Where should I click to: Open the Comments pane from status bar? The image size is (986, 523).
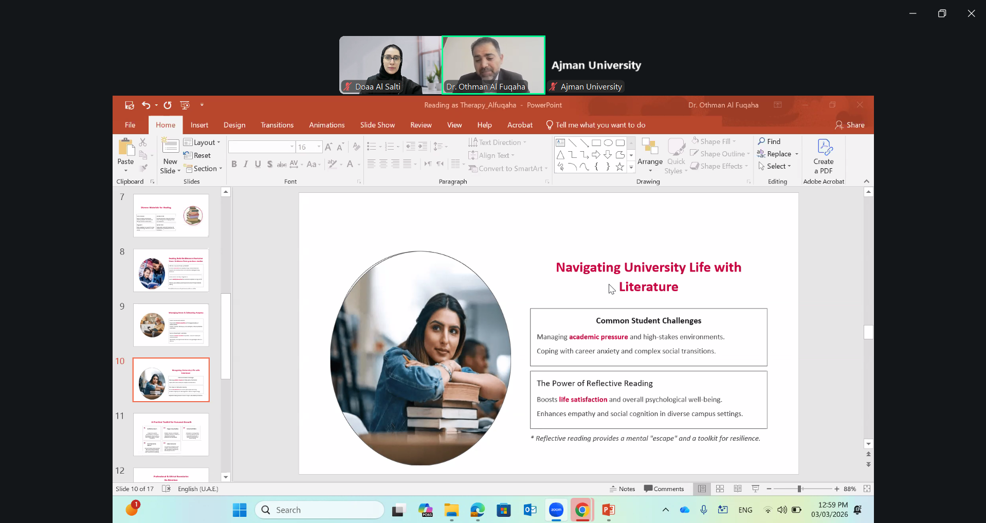664,489
